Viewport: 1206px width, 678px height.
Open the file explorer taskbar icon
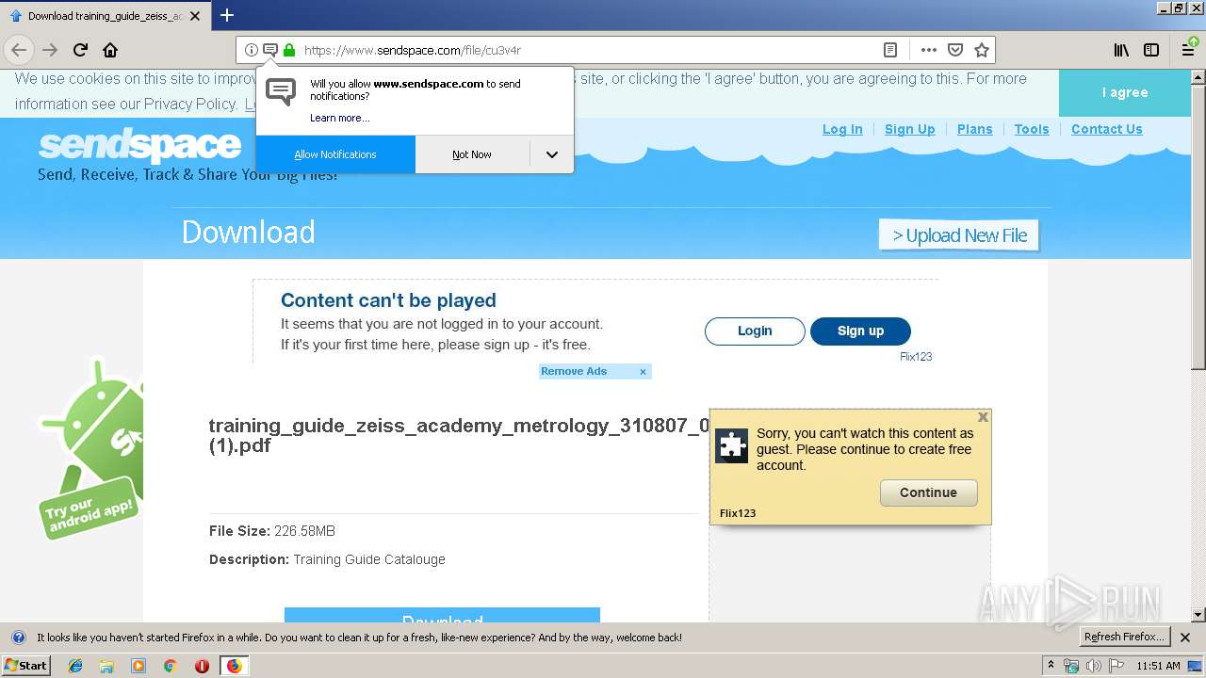point(106,666)
